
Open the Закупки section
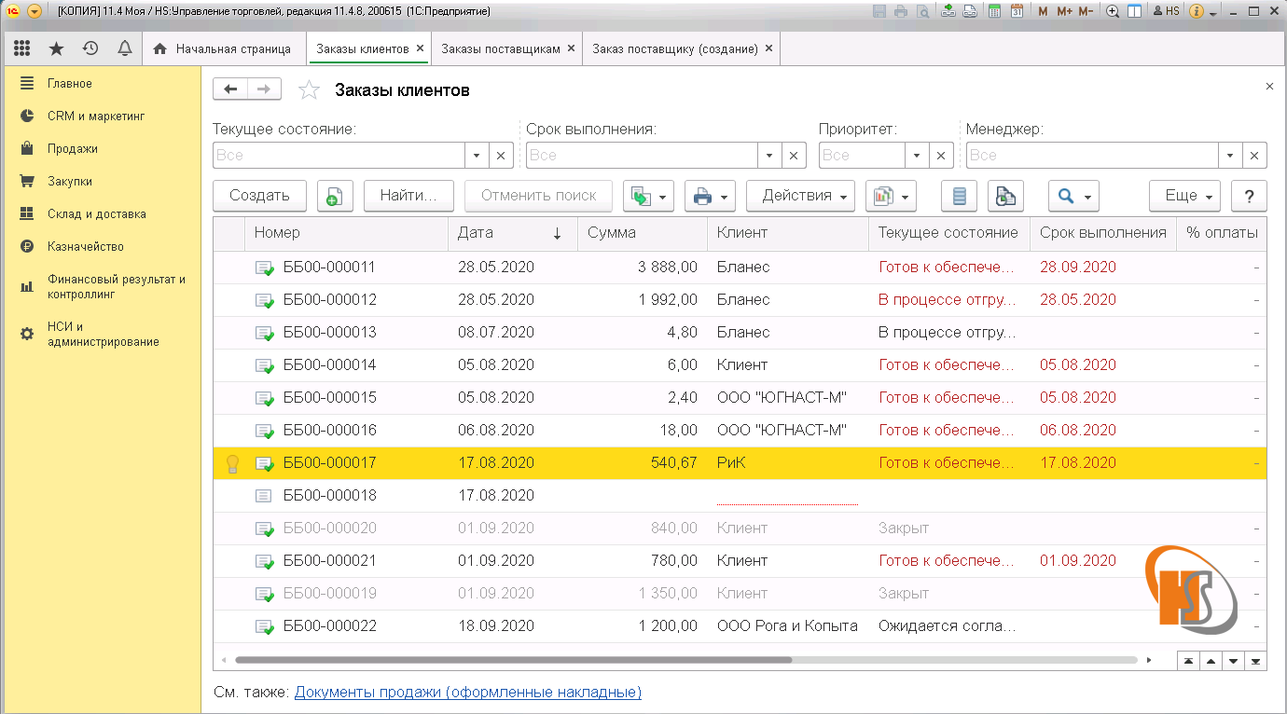tap(103, 182)
